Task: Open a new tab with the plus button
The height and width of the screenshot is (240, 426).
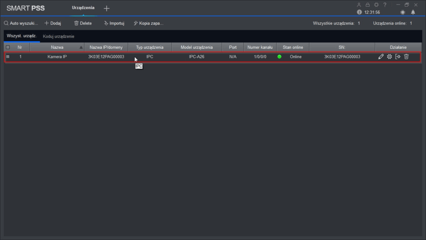Action: pyautogui.click(x=106, y=8)
